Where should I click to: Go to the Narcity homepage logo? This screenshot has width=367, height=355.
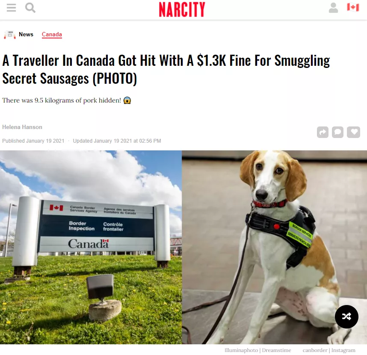[182, 9]
